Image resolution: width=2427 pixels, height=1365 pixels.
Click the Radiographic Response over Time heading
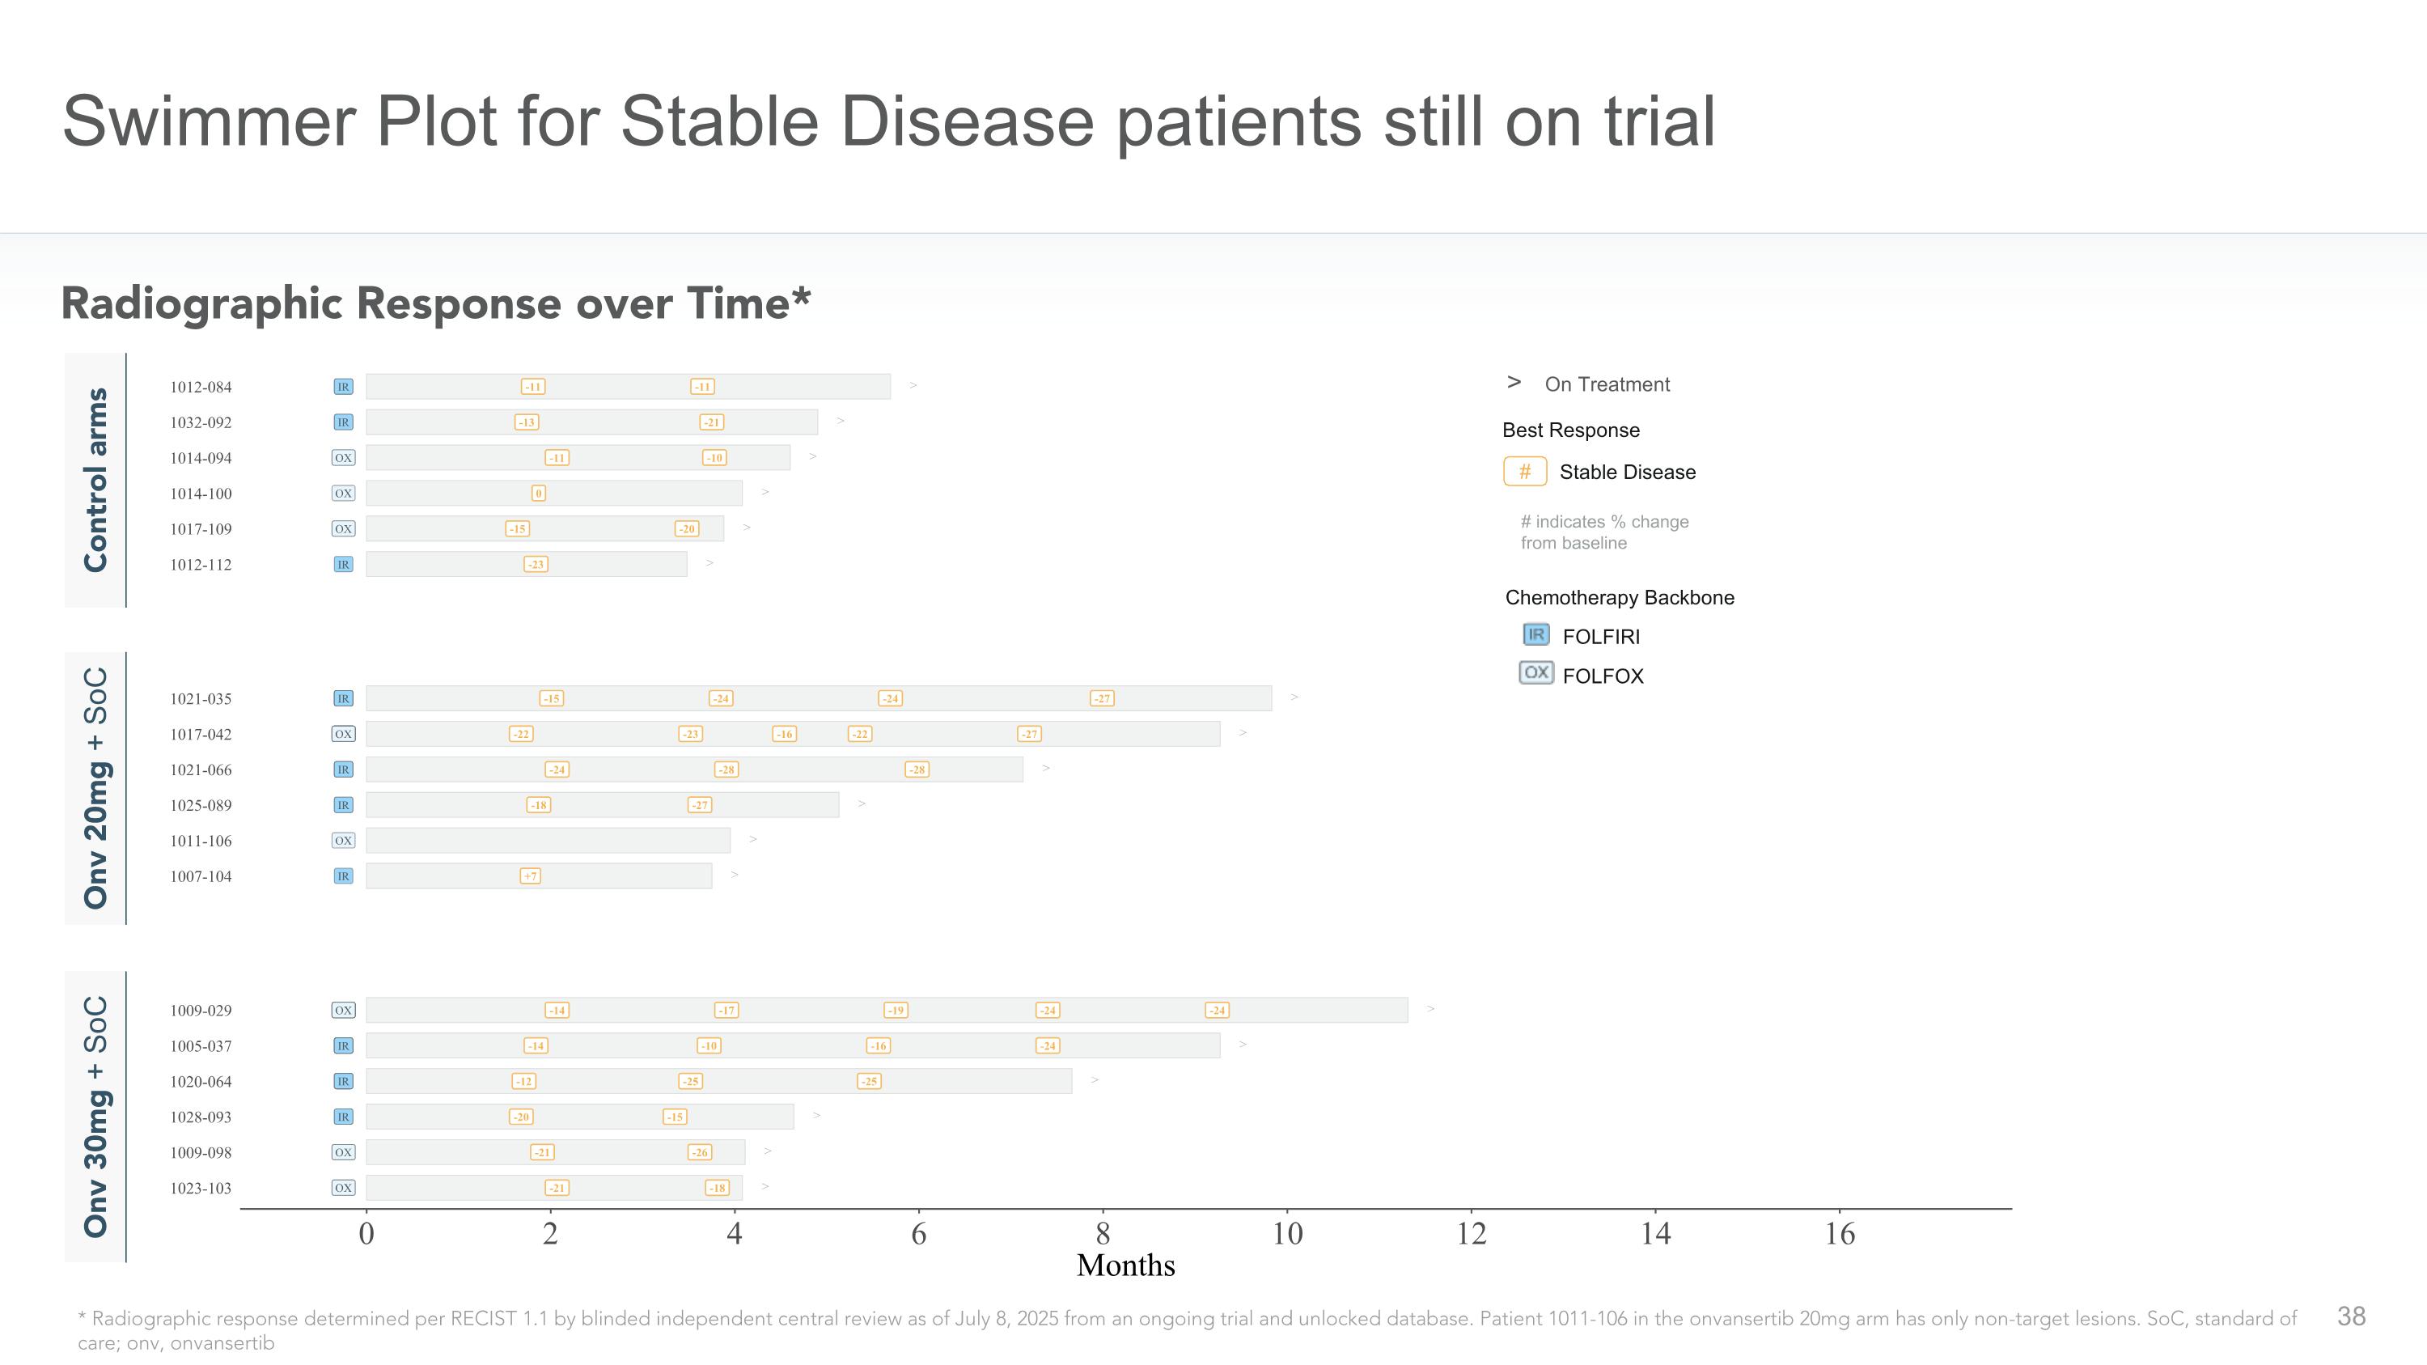[x=435, y=303]
